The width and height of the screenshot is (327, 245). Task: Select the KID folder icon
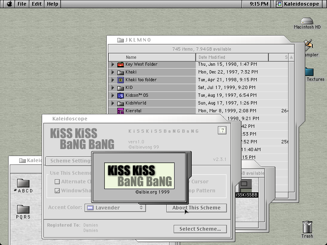121,88
